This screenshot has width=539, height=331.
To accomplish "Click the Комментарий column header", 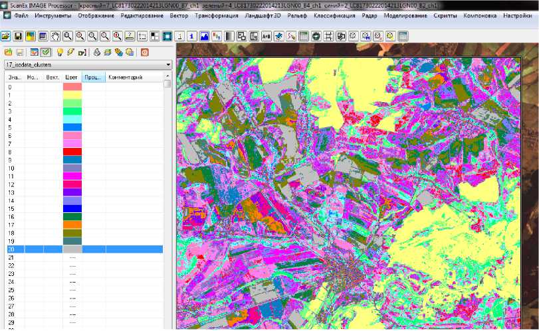I will pyautogui.click(x=125, y=78).
